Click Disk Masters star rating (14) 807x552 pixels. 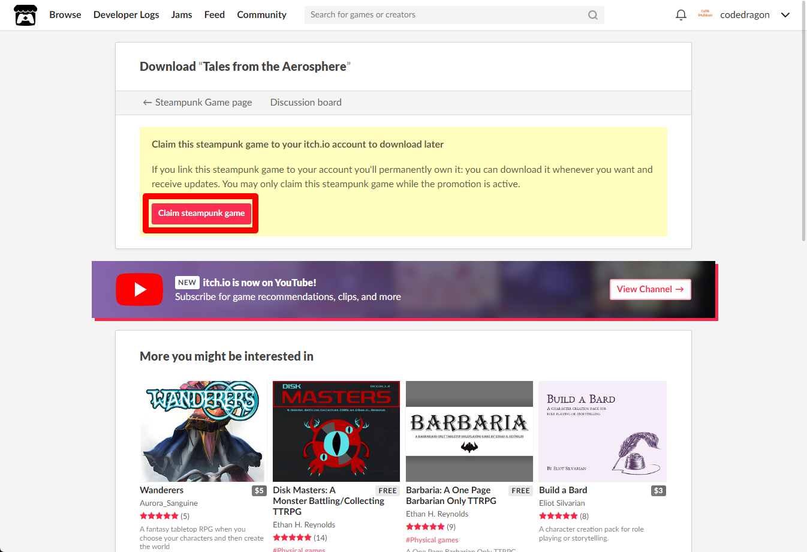click(x=300, y=538)
